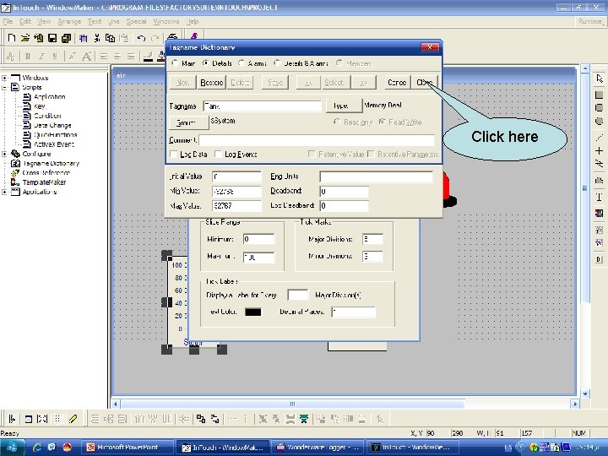608x456 pixels.
Task: Switch to Microsoft PowerPoint in taskbar
Action: click(x=127, y=448)
